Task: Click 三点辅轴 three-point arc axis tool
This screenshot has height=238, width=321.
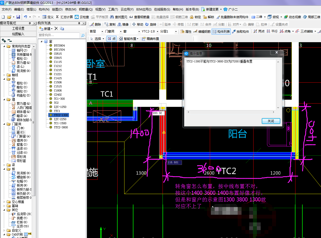Action: (x=304, y=31)
